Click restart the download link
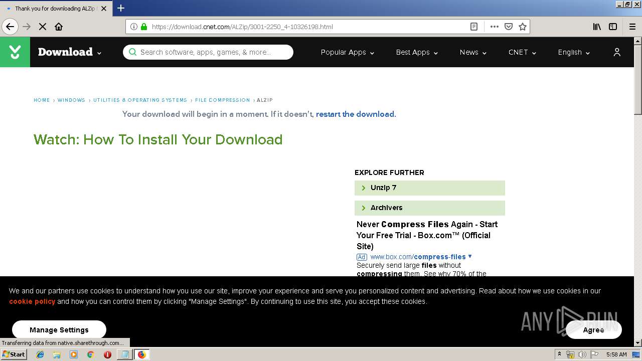The width and height of the screenshot is (642, 361). pos(356,114)
